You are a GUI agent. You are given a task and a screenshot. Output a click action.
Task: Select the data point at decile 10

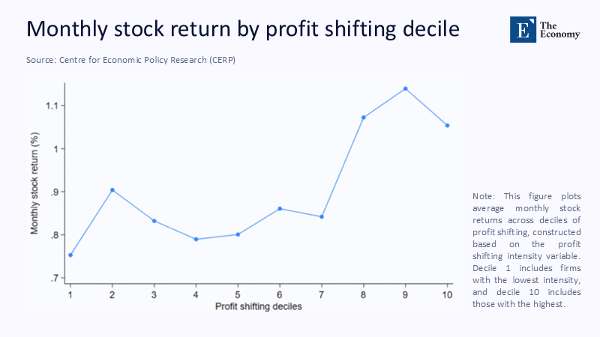click(448, 125)
